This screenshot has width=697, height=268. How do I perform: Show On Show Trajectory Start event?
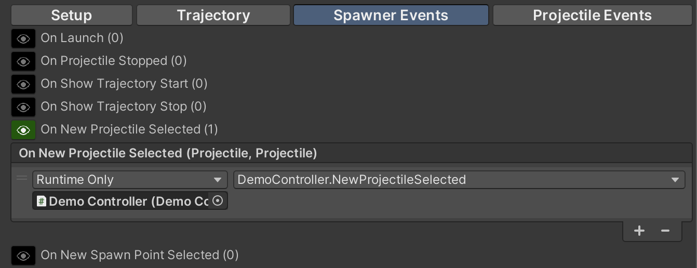tap(23, 84)
